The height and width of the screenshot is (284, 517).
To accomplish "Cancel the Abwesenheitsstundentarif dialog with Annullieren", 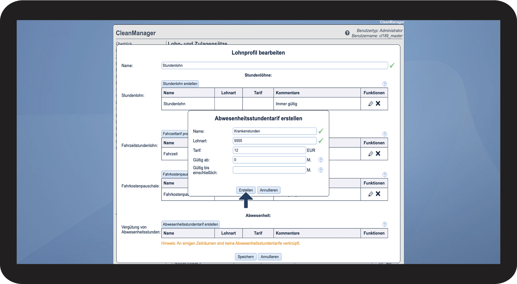I will [x=269, y=190].
